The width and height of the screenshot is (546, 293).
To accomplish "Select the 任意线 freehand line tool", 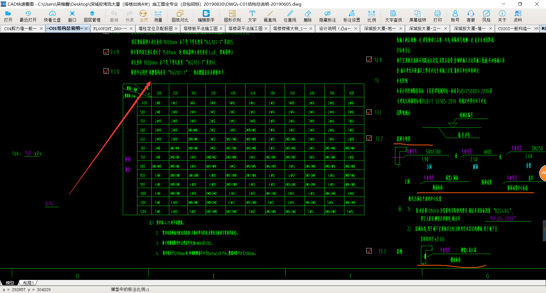I will [290, 16].
